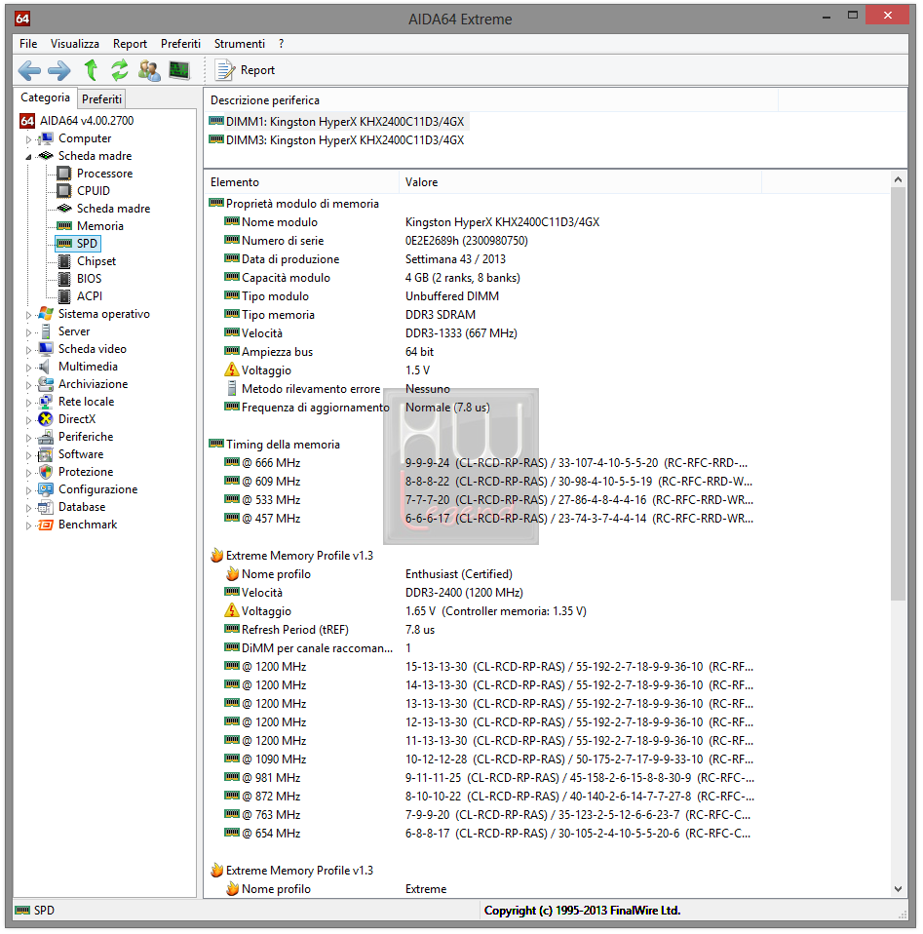Screen dimensions: 923x934
Task: Expand the Archiviazione tree node
Action: pyautogui.click(x=28, y=385)
